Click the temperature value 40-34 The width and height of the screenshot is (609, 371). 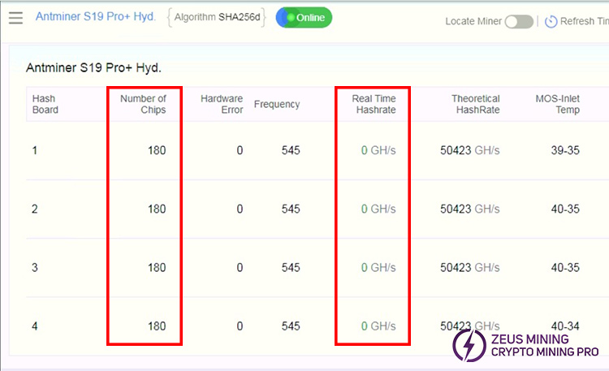[x=565, y=326]
